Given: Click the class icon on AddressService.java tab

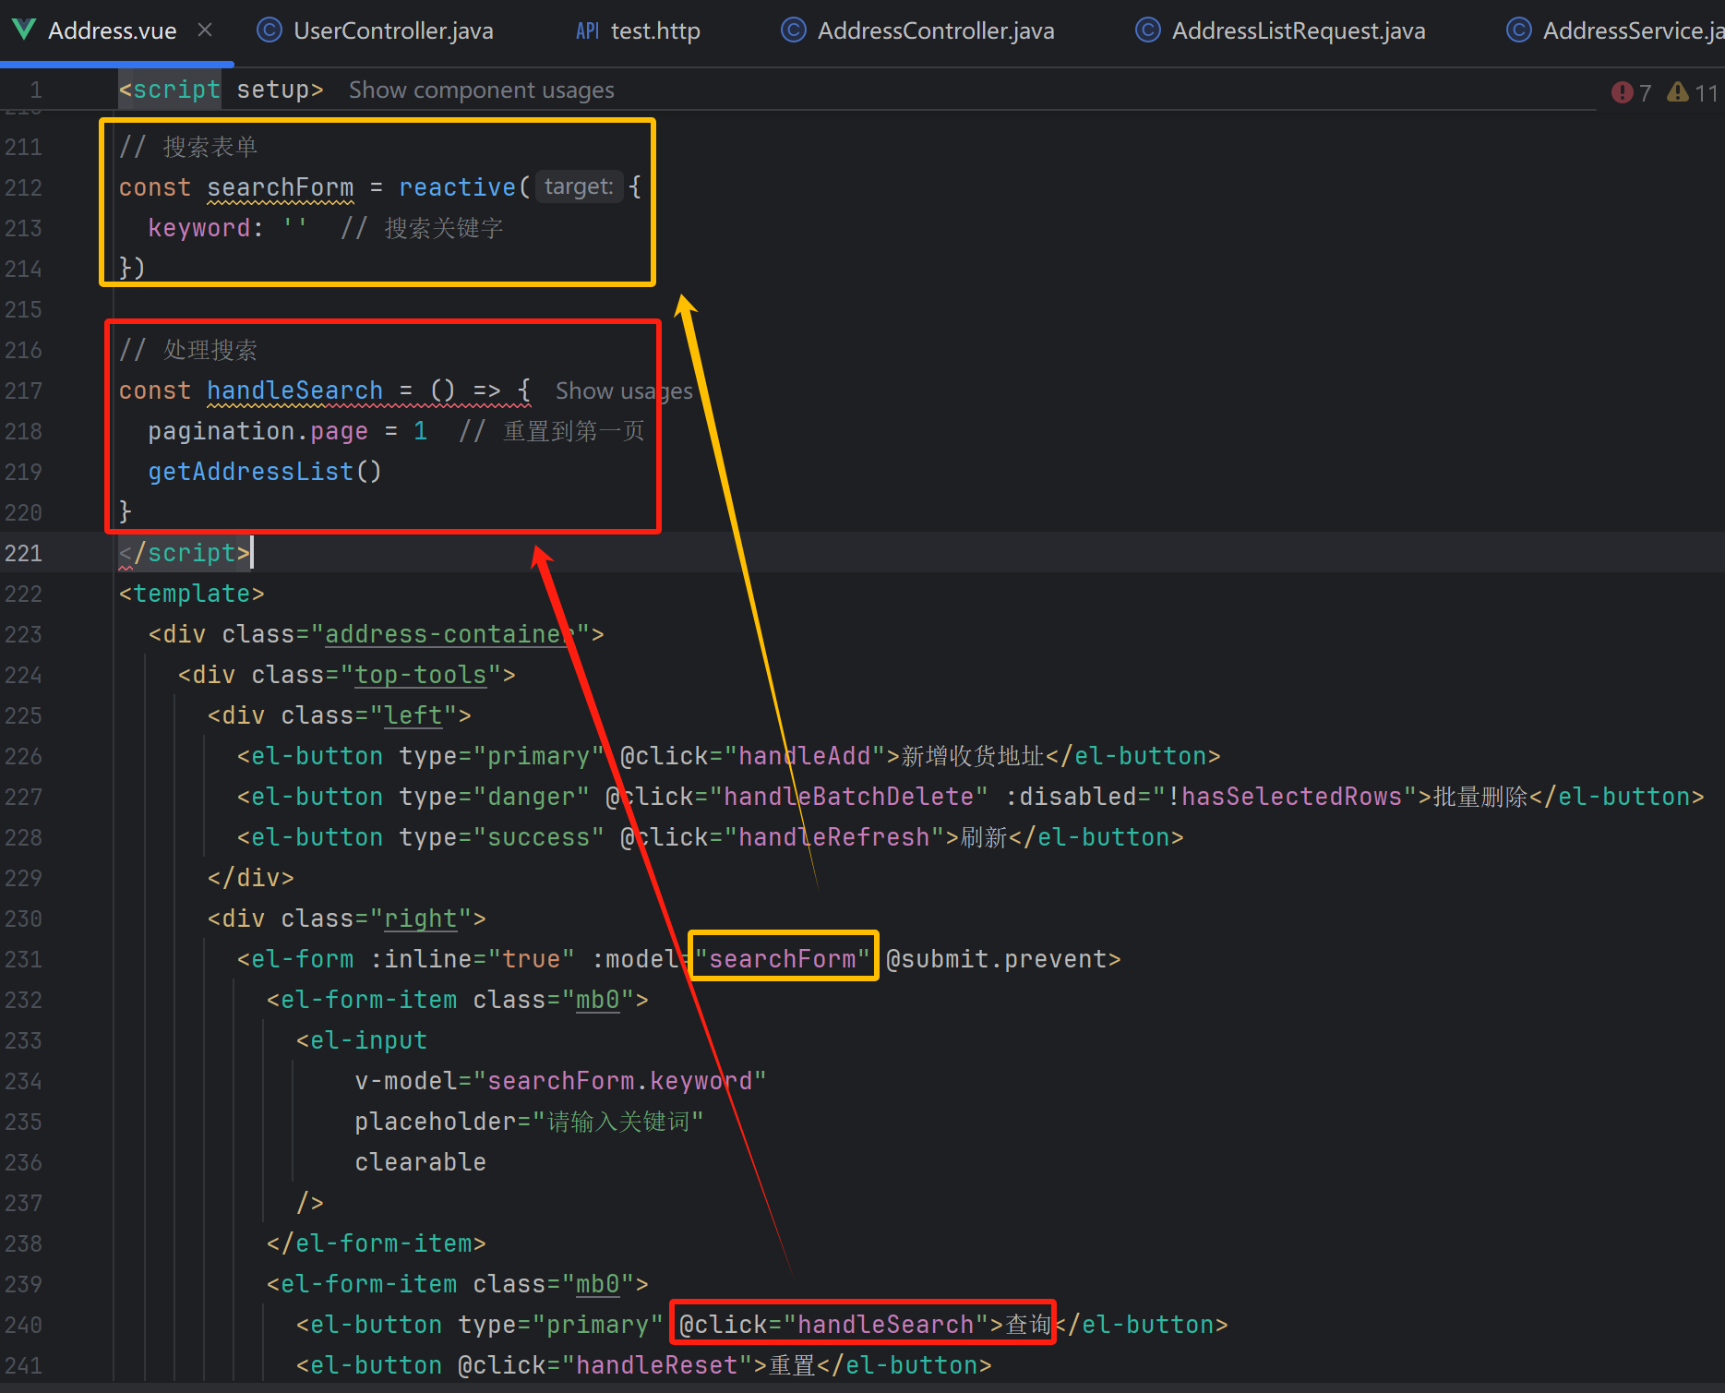Looking at the screenshot, I should pyautogui.click(x=1518, y=30).
